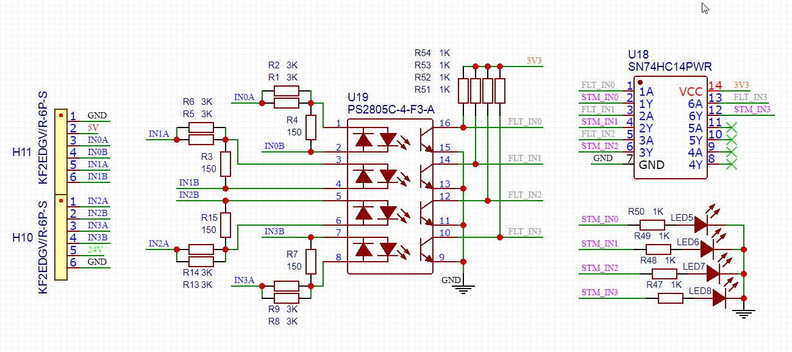Click the IN3A label on H10 pin 3
792x352 pixels.
[x=98, y=225]
